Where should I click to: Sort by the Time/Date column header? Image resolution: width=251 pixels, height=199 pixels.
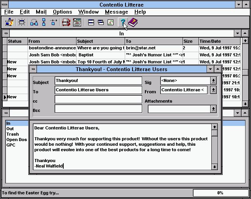pos(220,41)
